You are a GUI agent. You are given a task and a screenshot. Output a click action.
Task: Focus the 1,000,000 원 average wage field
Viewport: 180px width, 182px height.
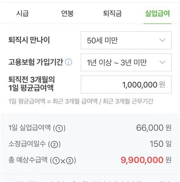126,85
